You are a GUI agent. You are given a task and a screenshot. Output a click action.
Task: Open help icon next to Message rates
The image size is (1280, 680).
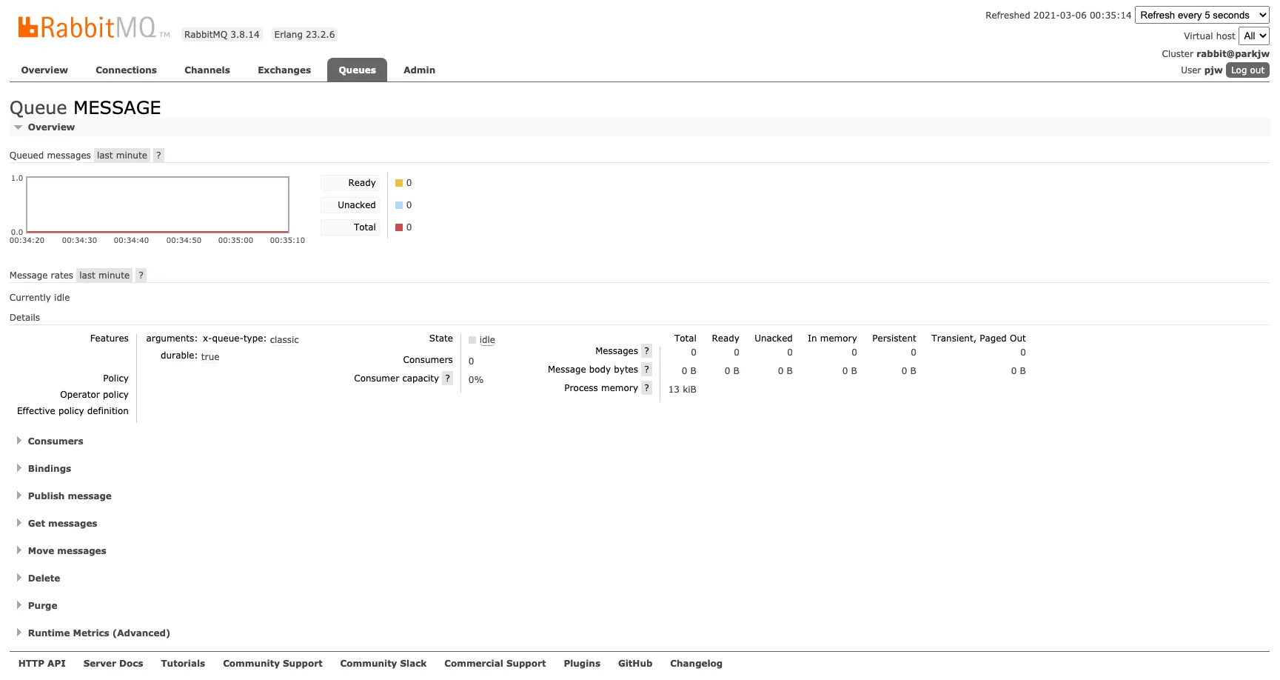tap(141, 276)
